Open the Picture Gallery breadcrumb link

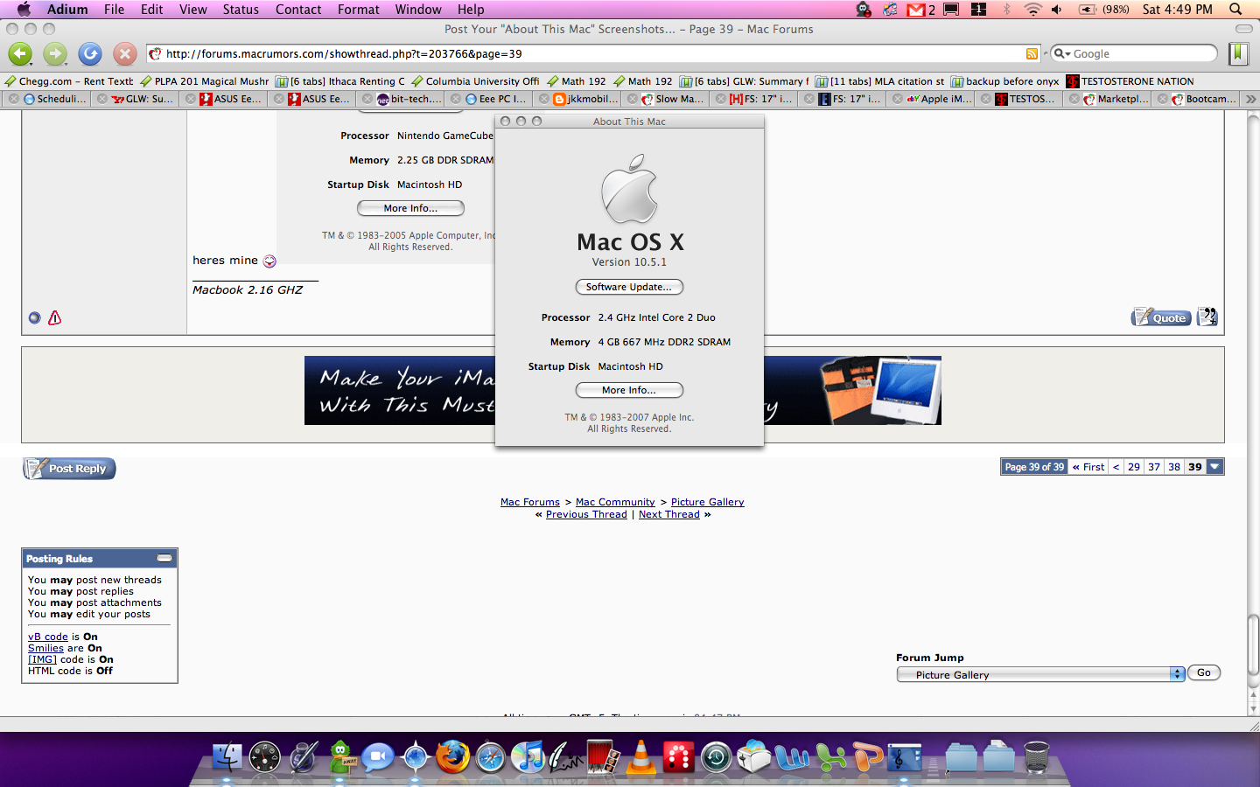pyautogui.click(x=707, y=502)
